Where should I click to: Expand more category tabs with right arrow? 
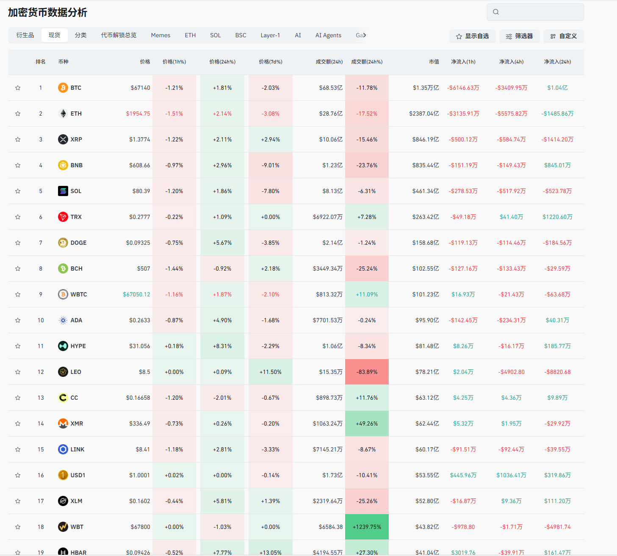[365, 35]
